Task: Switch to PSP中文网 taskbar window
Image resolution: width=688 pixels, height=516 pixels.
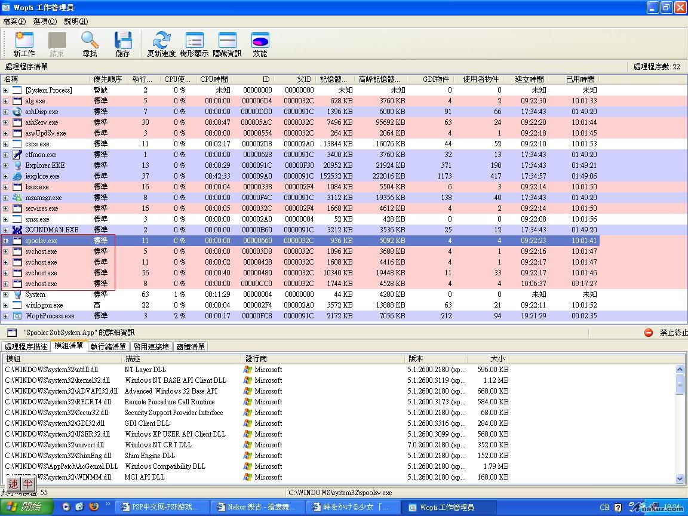Action: (x=161, y=507)
